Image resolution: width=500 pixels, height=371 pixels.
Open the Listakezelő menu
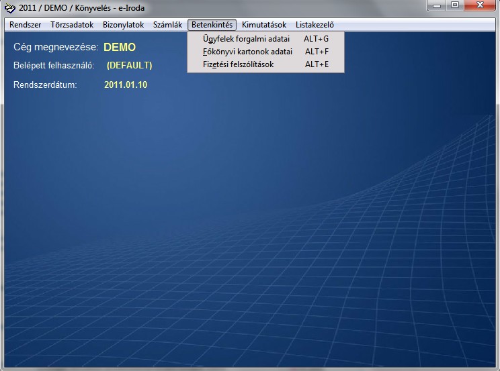(315, 25)
